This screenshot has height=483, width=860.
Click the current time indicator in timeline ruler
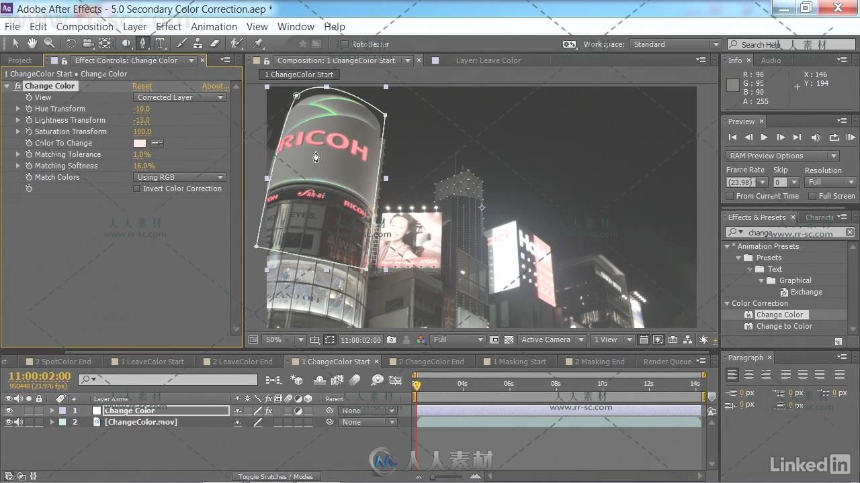[416, 385]
